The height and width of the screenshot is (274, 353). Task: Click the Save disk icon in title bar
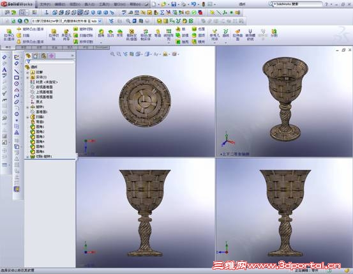(174, 4)
